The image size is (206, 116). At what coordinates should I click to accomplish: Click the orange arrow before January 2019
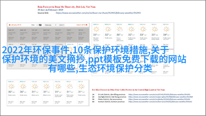click(9, 25)
